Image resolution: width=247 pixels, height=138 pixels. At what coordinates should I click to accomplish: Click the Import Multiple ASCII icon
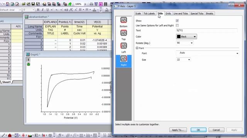[54, 4]
